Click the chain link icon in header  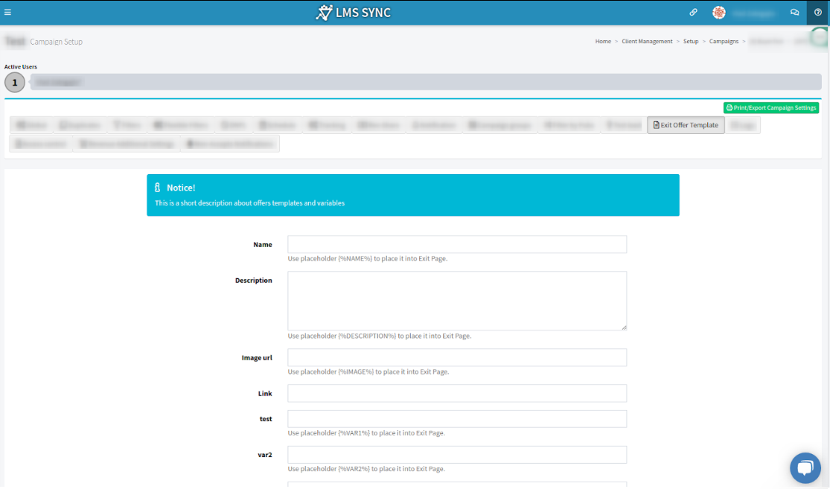tap(693, 13)
